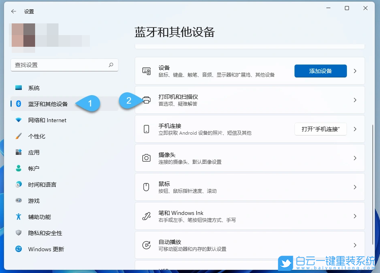Click the 系统 monitor icon in sidebar
Screen dimensions: 380x273
coord(18,88)
